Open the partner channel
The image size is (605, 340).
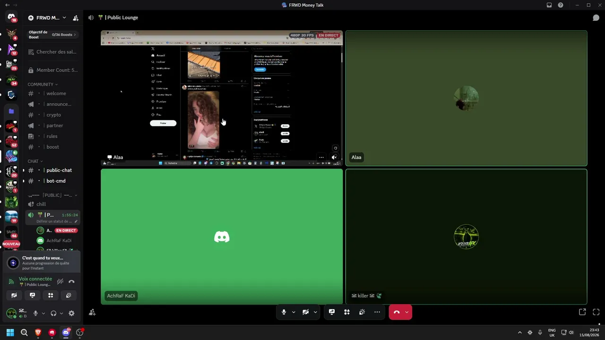[52, 126]
